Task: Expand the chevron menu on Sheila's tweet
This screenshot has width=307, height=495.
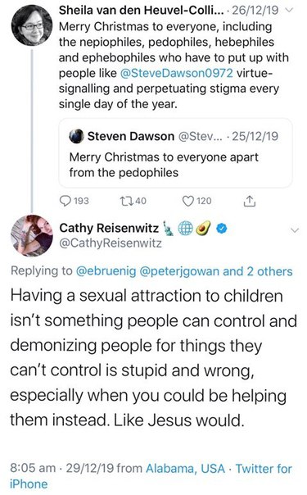Action: (x=289, y=10)
